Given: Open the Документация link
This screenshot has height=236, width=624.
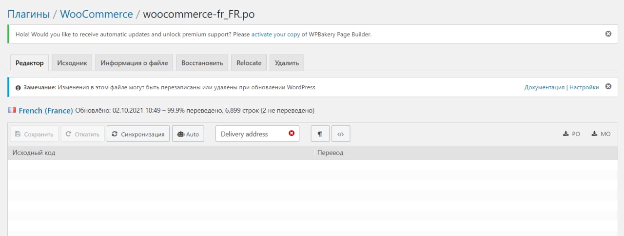Looking at the screenshot, I should 545,87.
